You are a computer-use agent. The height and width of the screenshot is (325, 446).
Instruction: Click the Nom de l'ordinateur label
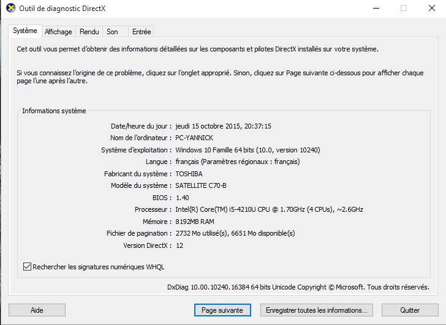pos(141,138)
